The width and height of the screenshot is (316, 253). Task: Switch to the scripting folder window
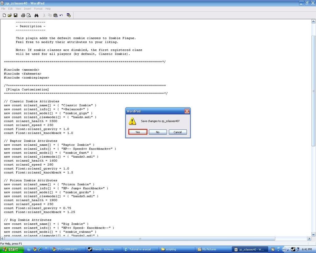click(177, 249)
